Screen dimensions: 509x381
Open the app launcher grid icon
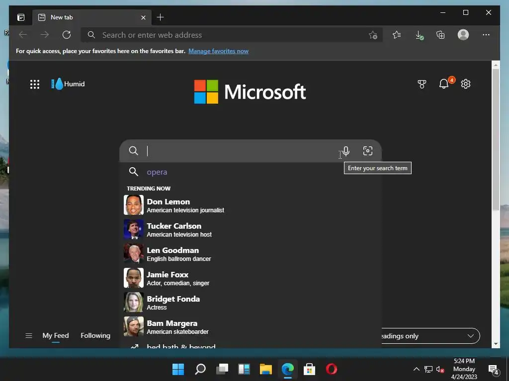[x=35, y=84]
